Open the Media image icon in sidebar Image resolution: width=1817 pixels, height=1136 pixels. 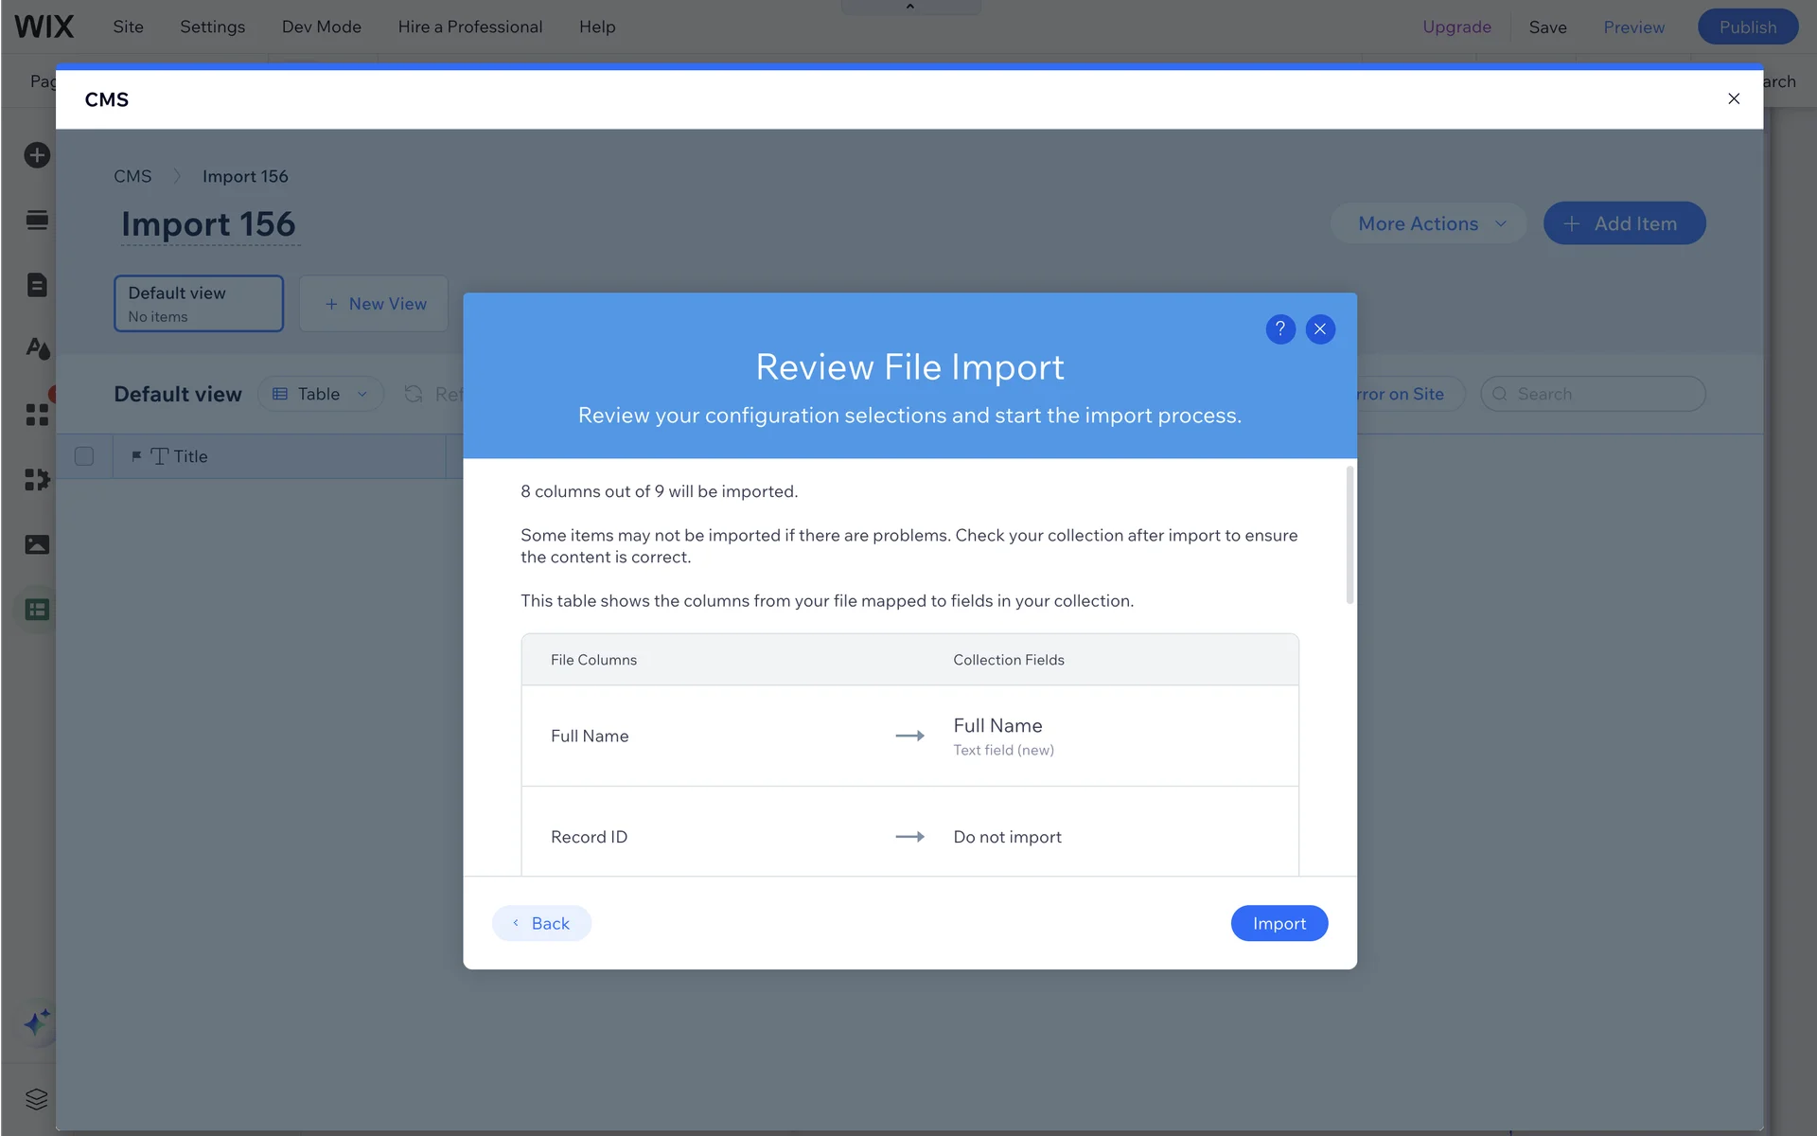[37, 544]
